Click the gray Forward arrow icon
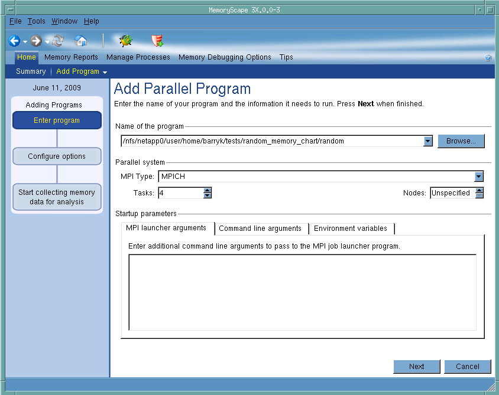This screenshot has width=499, height=395. tap(37, 41)
